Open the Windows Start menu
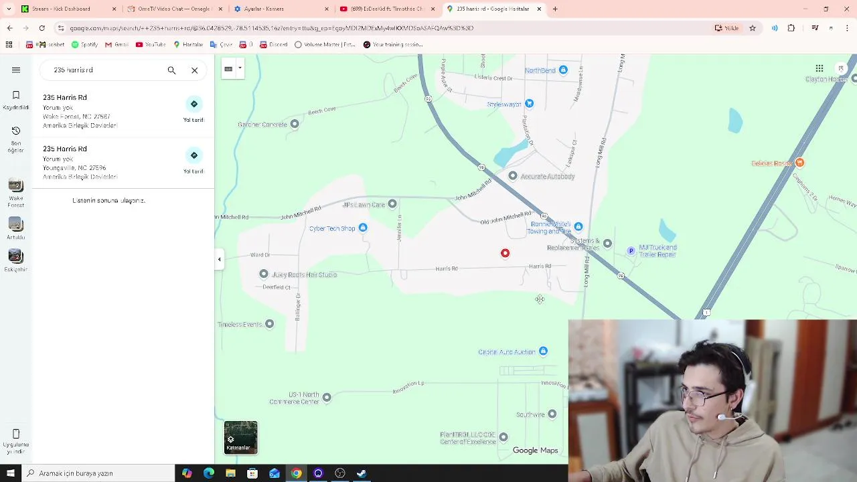 10,473
